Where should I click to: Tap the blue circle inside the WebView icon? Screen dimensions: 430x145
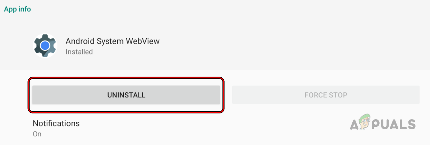45,45
